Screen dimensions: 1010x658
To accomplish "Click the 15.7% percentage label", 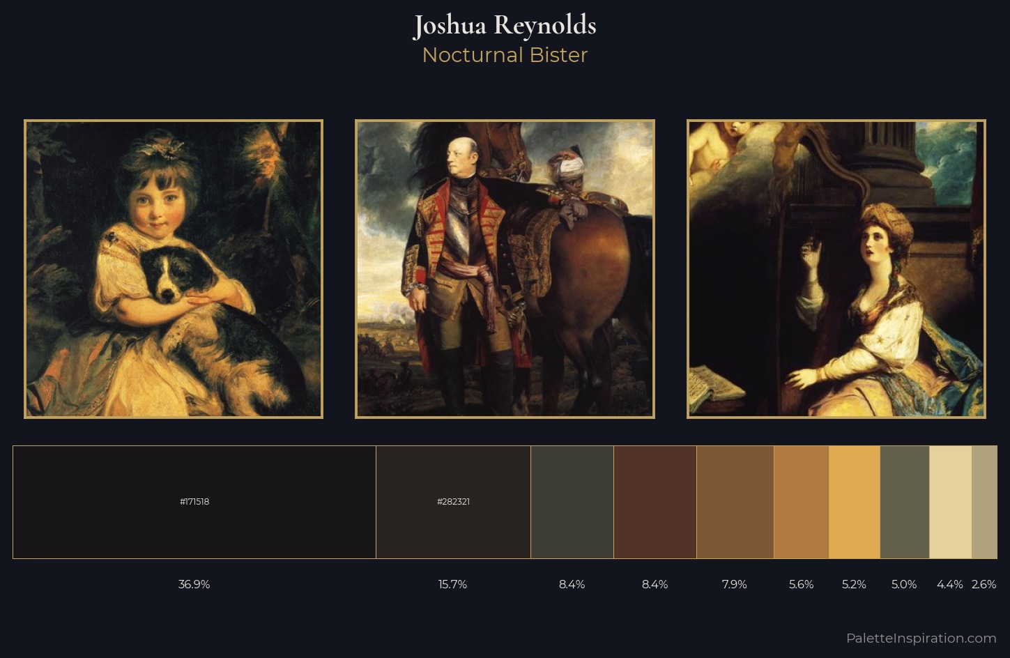I will pyautogui.click(x=453, y=584).
